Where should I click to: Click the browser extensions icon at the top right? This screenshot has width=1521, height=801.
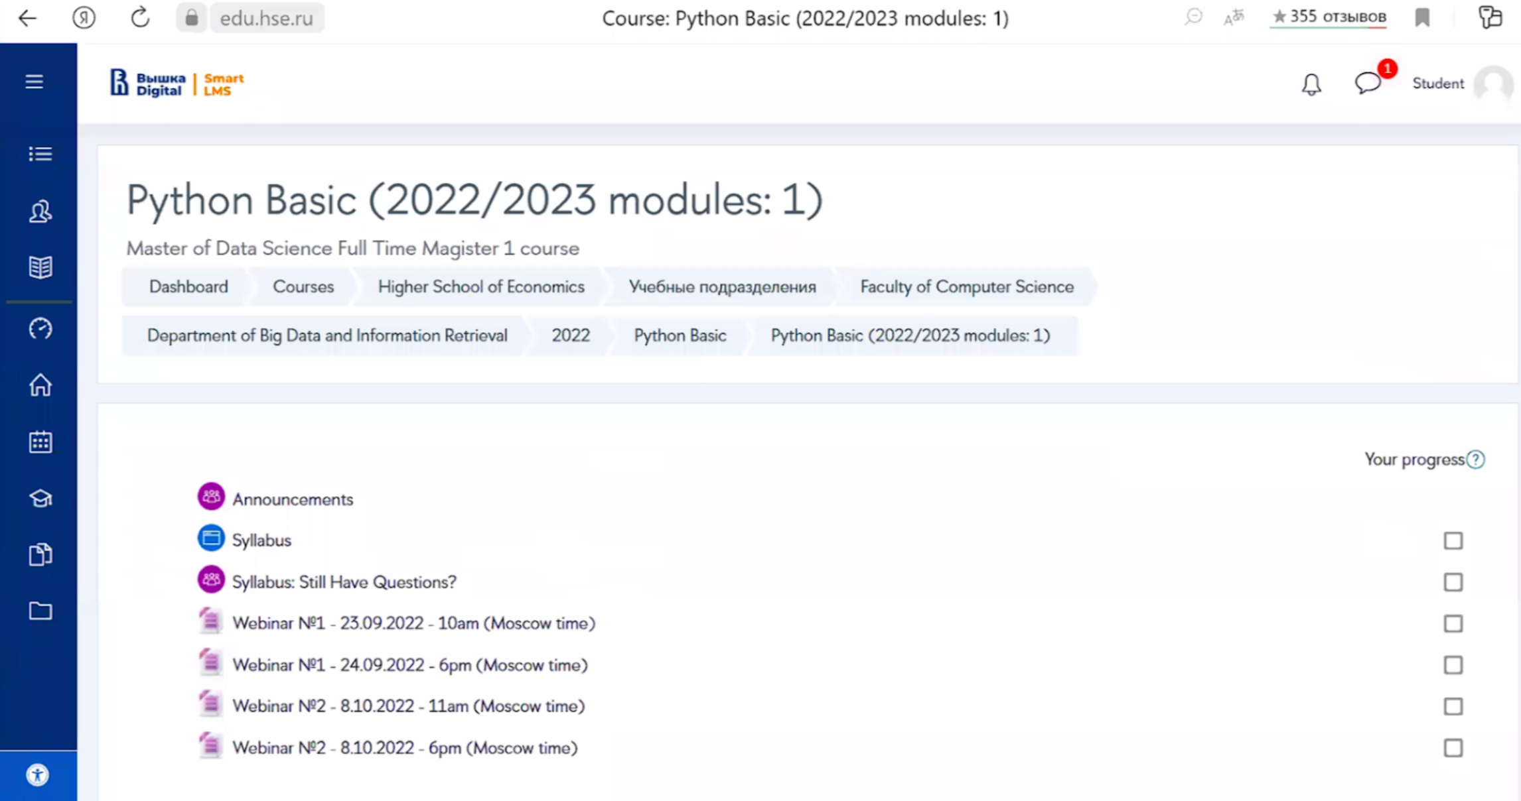point(1490,17)
